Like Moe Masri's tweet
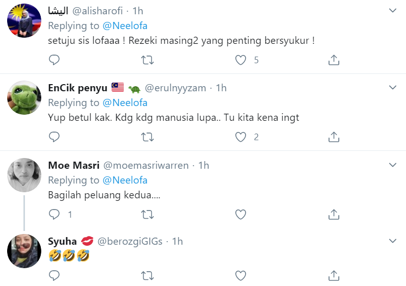 (x=240, y=214)
